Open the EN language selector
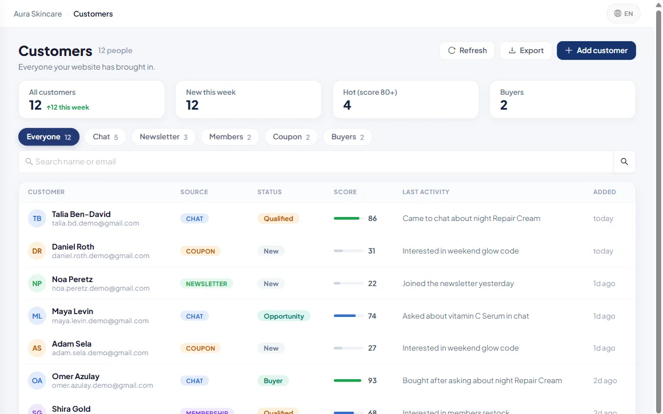The image size is (663, 414). [623, 14]
